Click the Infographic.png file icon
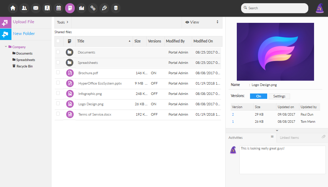328x187 pixels. point(70,93)
